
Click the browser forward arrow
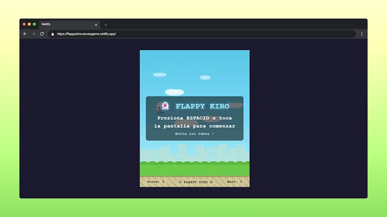(x=33, y=34)
